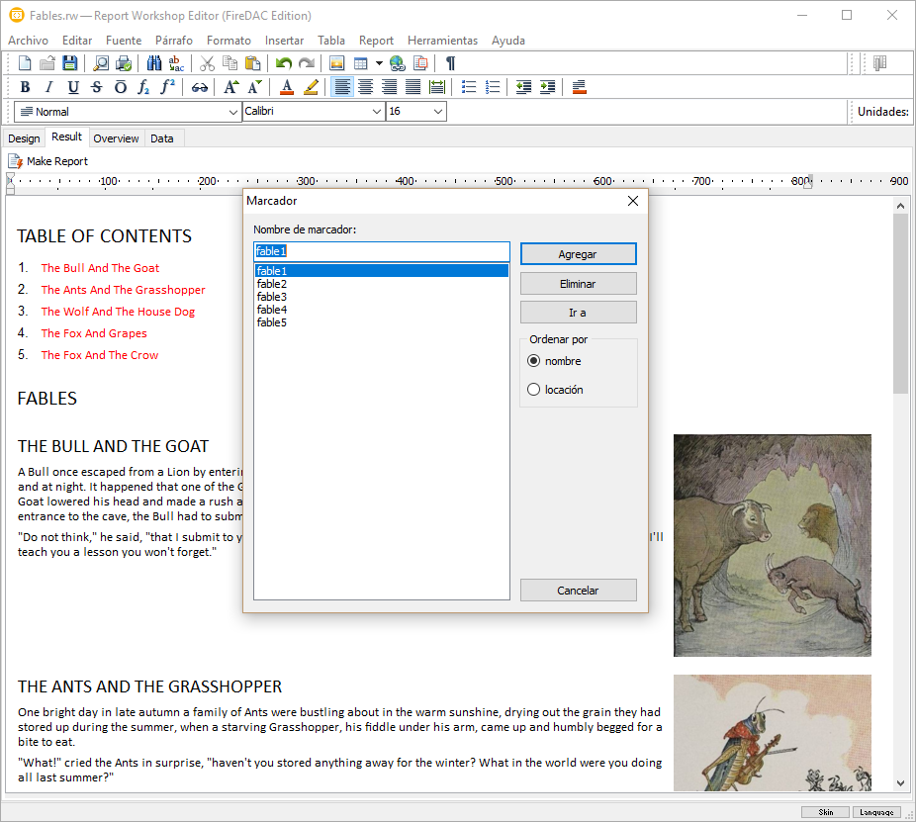Toggle Underline formatting button
Viewport: 916px width, 822px height.
(73, 87)
